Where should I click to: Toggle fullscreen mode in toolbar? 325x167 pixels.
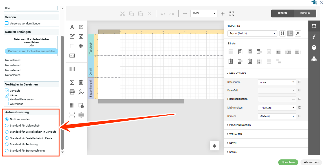tap(232, 13)
